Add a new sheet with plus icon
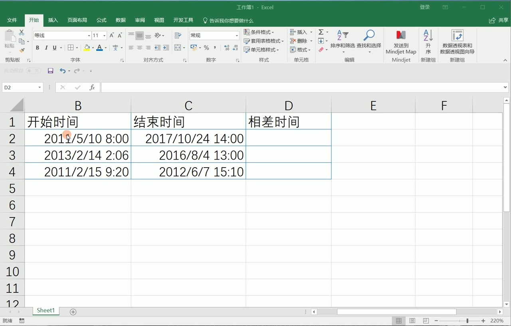Viewport: 511px width, 326px height. tap(73, 312)
